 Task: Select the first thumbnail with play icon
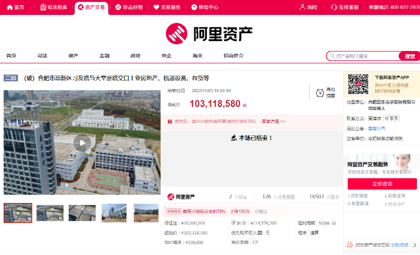[x=18, y=213]
